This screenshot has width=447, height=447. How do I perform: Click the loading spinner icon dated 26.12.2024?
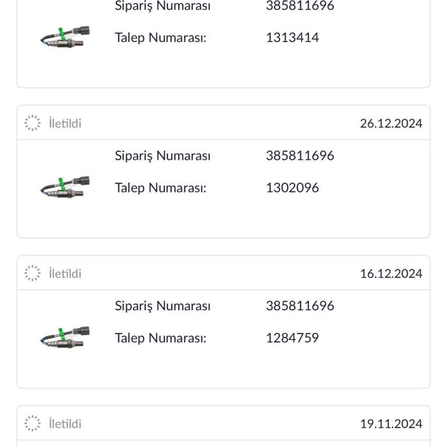coord(33,123)
